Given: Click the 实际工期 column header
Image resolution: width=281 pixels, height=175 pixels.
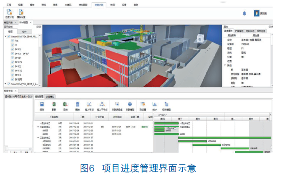Looking at the screenshot, I should (x=135, y=117).
